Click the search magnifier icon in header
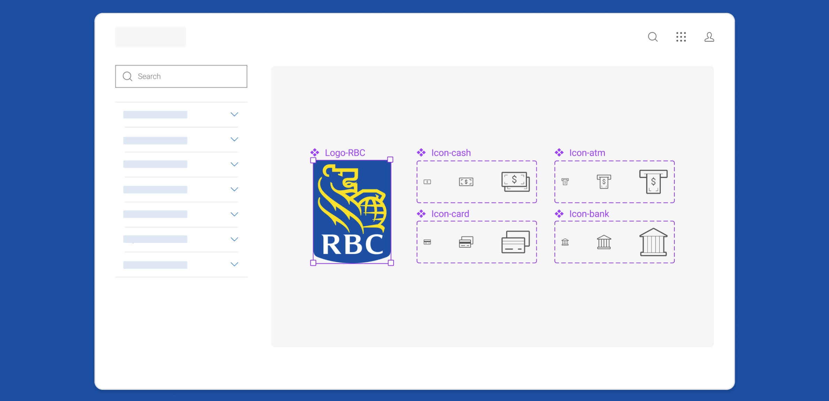 point(653,37)
